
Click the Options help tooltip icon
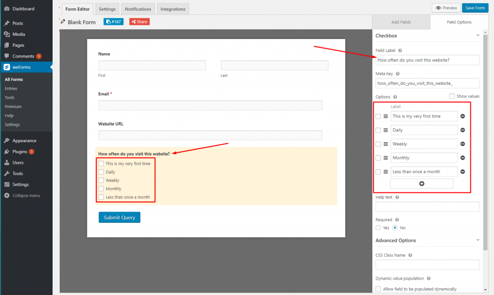(x=395, y=96)
